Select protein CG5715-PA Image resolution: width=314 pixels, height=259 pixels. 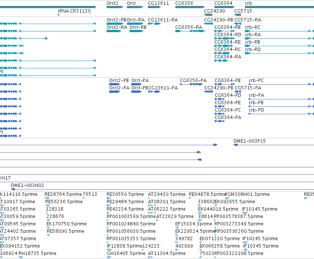(x=238, y=92)
